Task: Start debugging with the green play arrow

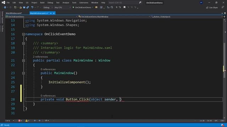Action: point(73,7)
